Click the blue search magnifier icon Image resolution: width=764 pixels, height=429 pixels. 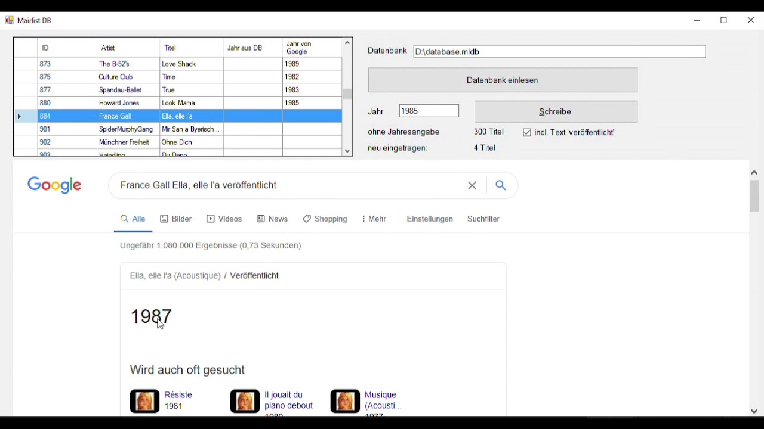[501, 186]
